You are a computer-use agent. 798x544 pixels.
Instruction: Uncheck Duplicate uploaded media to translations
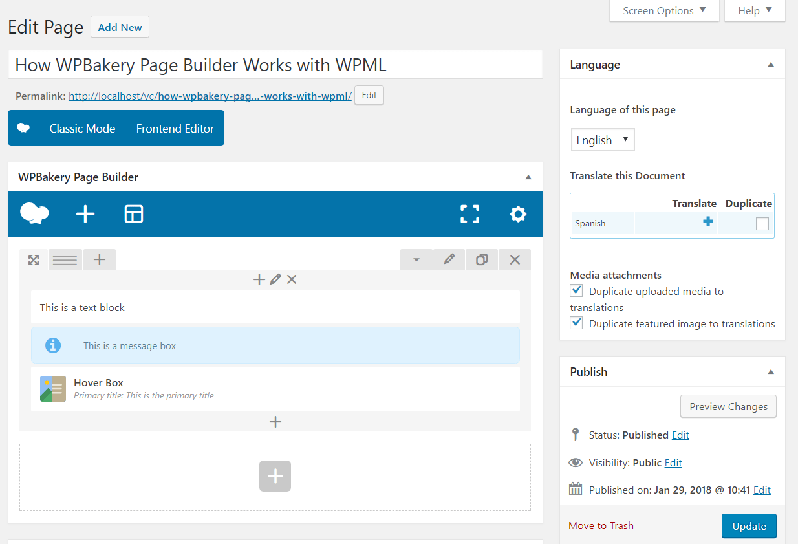click(x=576, y=290)
